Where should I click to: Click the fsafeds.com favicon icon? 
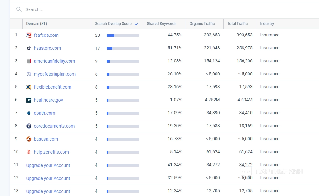coord(29,35)
